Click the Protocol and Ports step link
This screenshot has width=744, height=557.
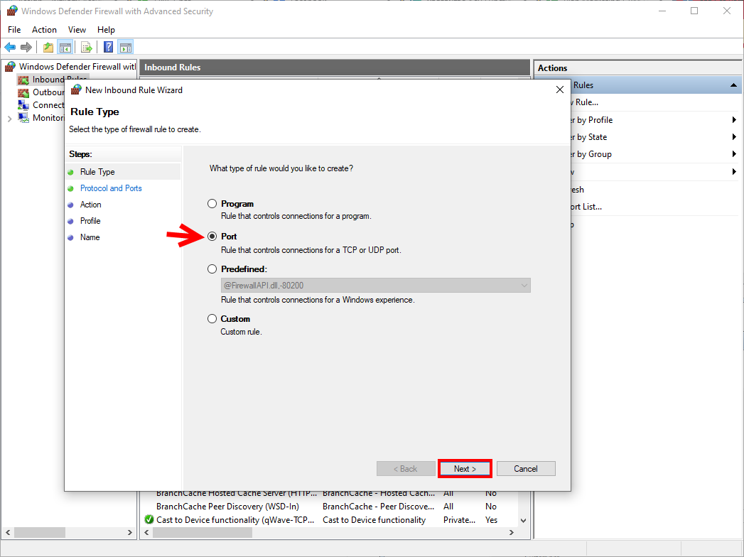point(111,188)
